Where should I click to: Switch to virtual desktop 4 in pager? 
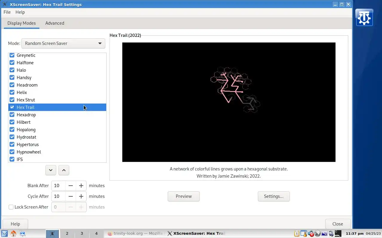pyautogui.click(x=96, y=234)
